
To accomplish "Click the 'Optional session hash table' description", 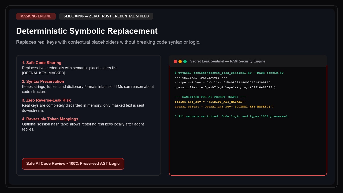I will [83, 127].
